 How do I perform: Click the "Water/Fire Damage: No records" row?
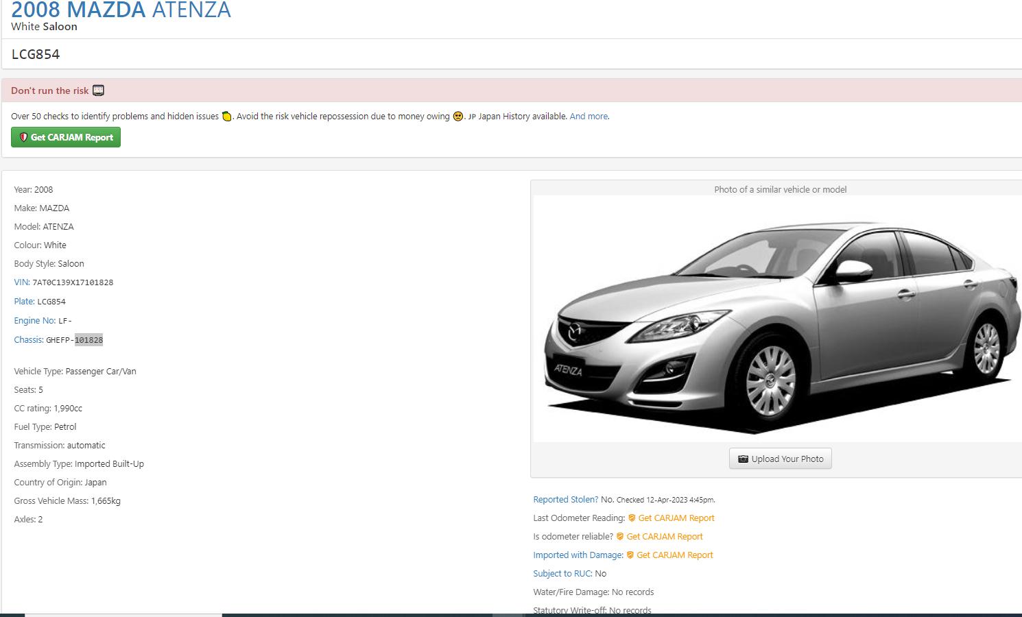pyautogui.click(x=593, y=592)
